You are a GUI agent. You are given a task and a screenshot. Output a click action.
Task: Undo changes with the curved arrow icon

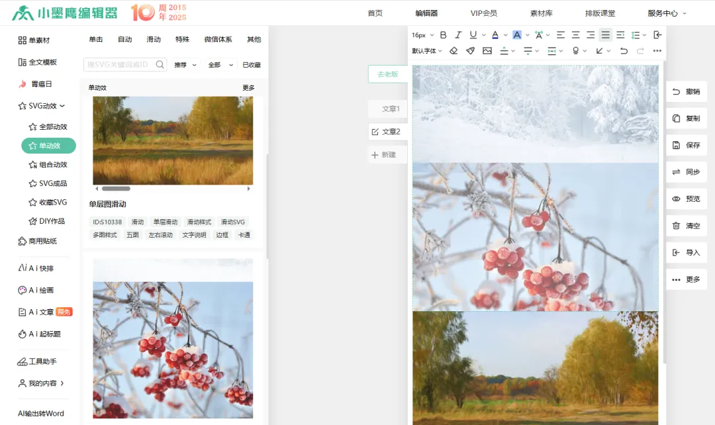pos(625,50)
